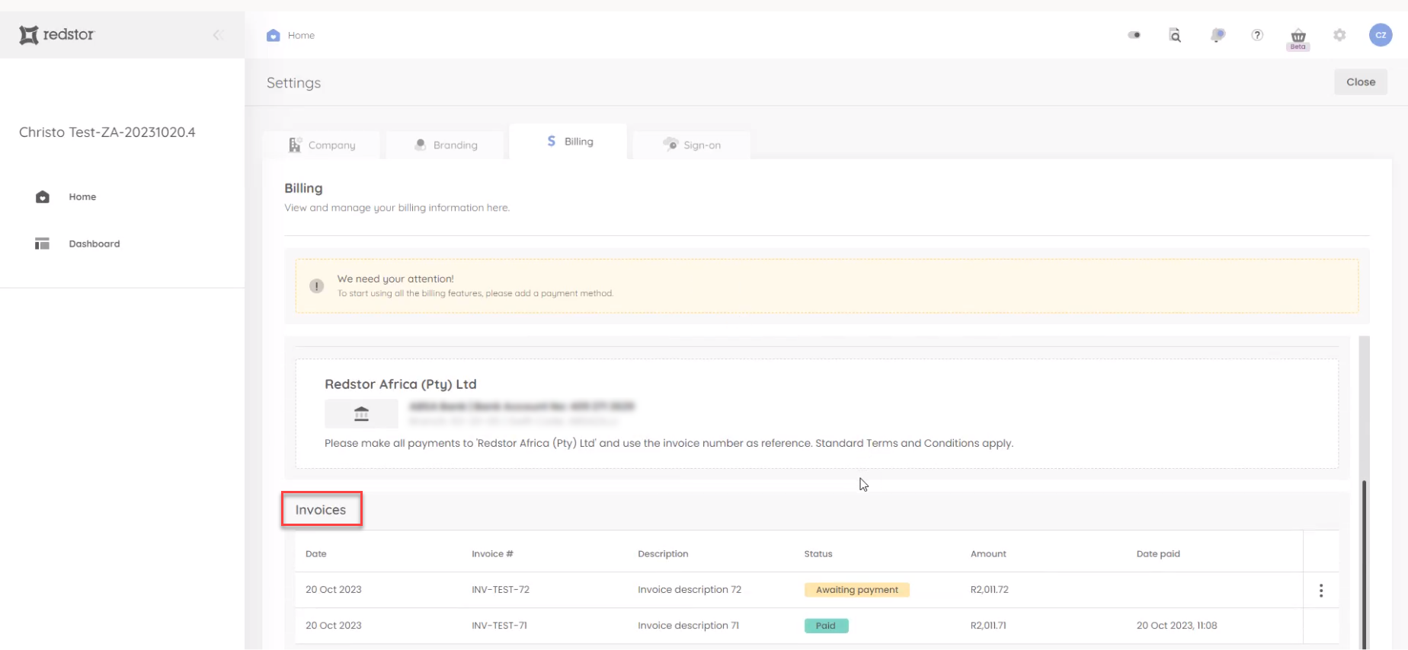Switch to the Company tab
The image size is (1408, 650).
pos(322,145)
